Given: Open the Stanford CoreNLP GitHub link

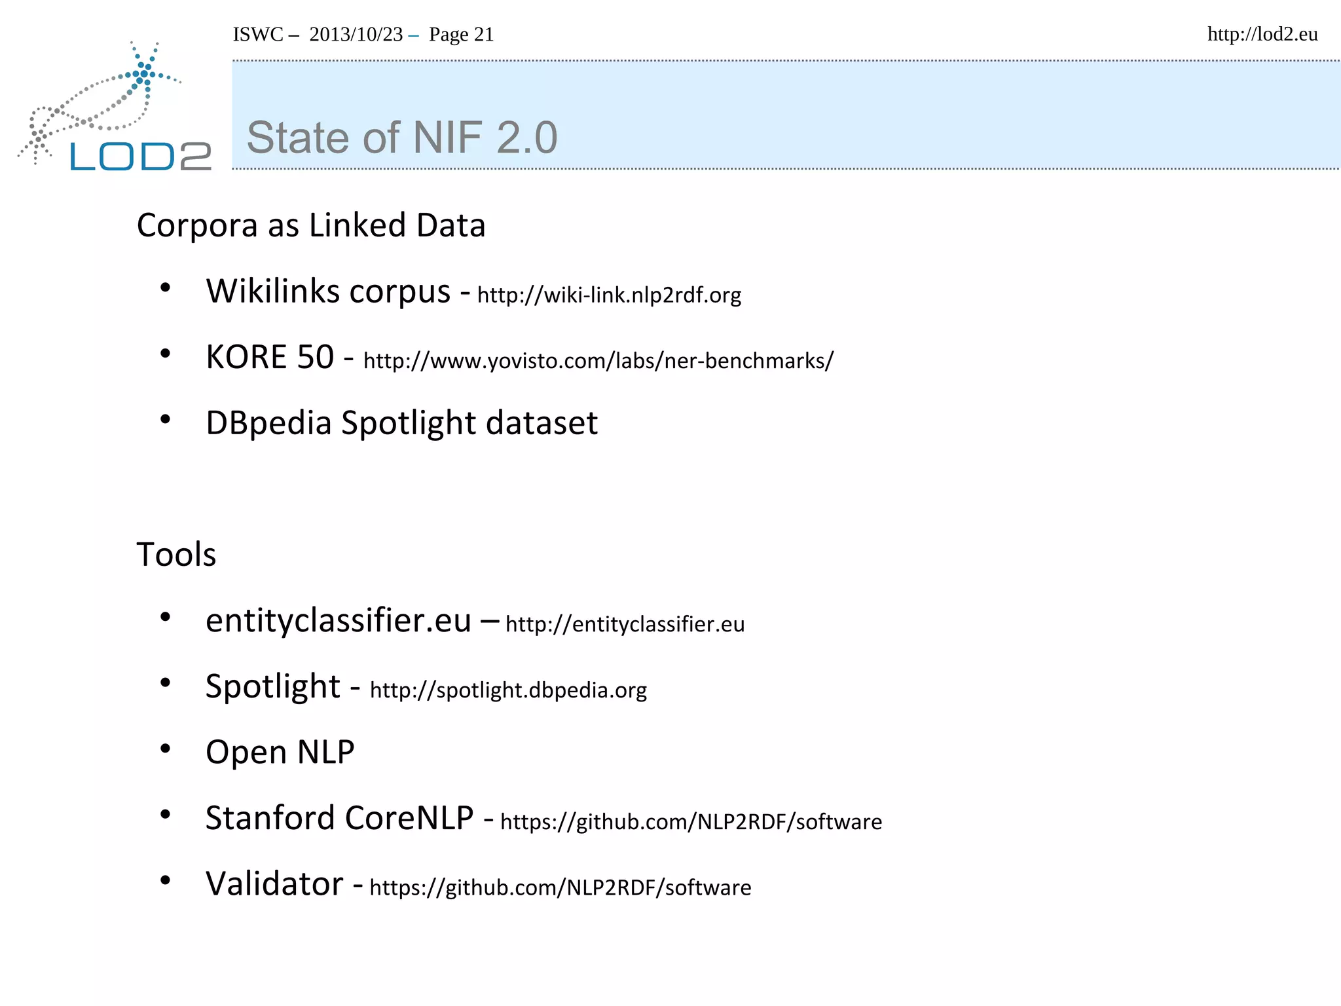Looking at the screenshot, I should (x=691, y=822).
